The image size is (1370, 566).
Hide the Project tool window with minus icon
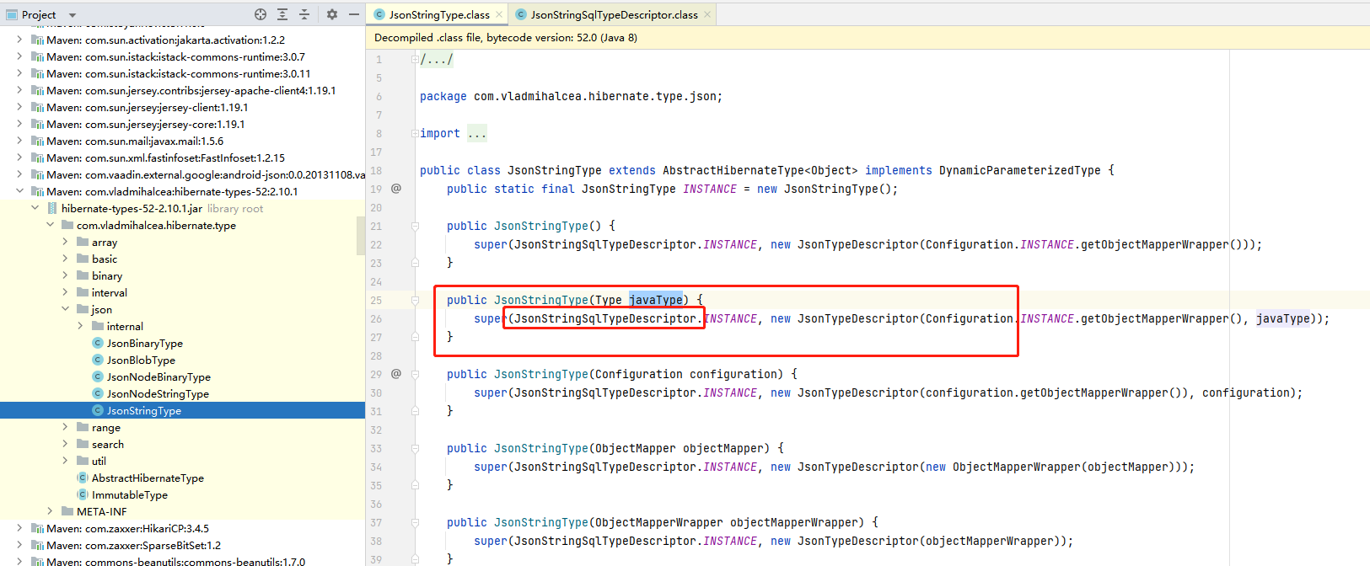click(354, 14)
